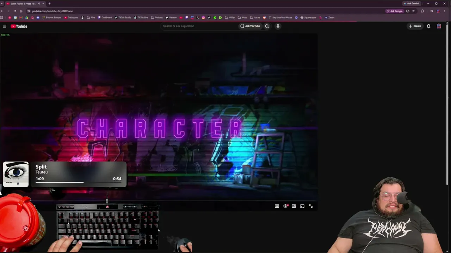
Task: Open video player settings gear
Action: coord(285,206)
